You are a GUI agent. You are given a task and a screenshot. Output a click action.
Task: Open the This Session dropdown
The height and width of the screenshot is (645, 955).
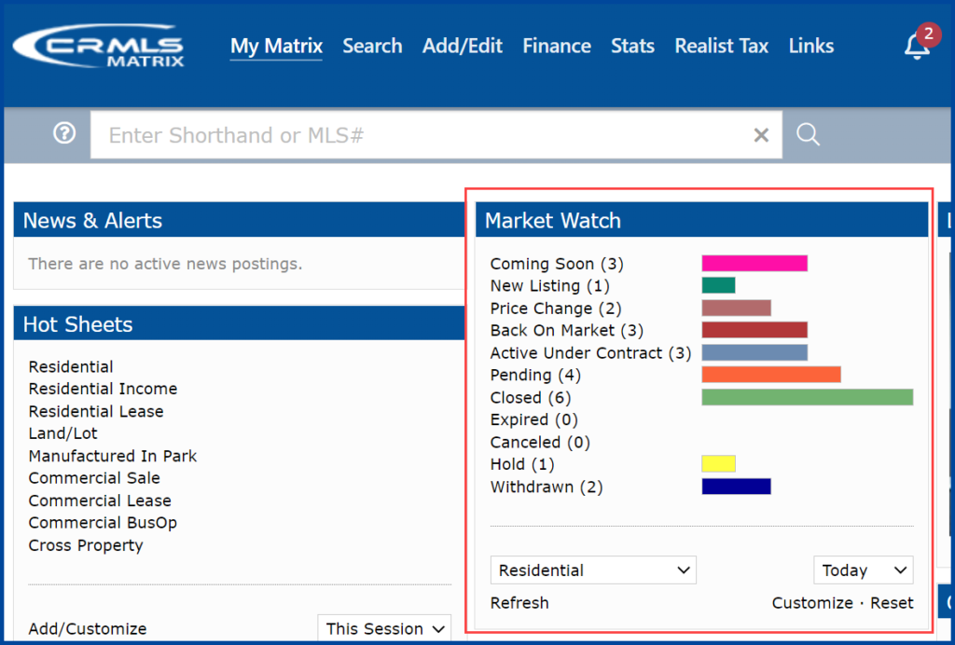click(x=384, y=628)
